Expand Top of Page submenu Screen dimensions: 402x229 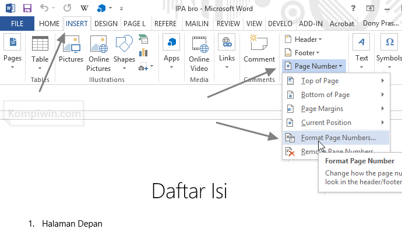336,81
